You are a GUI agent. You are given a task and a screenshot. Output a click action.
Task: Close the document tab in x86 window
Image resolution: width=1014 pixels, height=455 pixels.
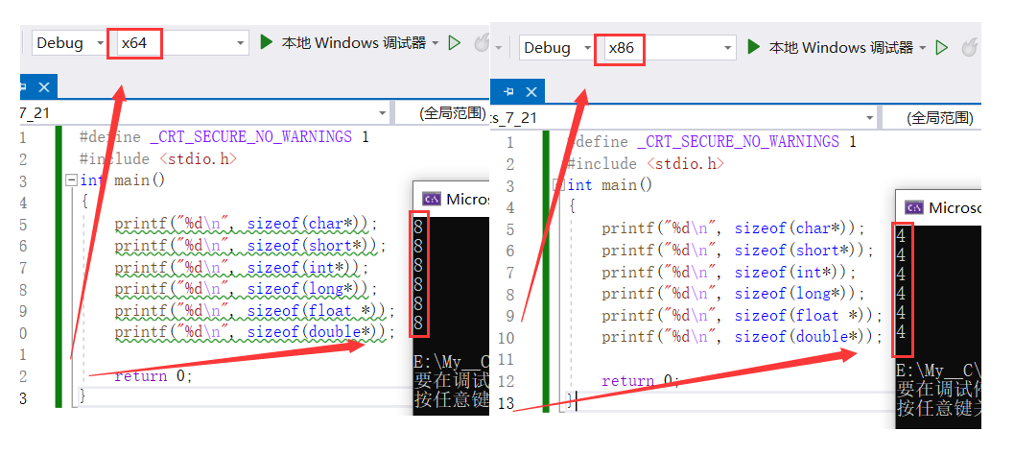point(531,92)
